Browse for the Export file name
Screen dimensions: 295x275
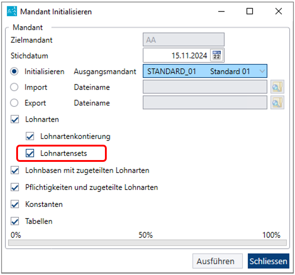(x=277, y=103)
